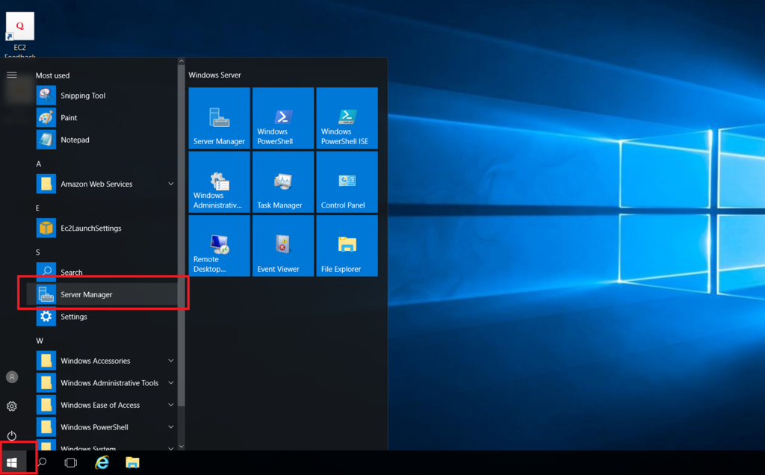The image size is (765, 475).
Task: Click the app list scrollbar up arrow
Action: [x=182, y=61]
